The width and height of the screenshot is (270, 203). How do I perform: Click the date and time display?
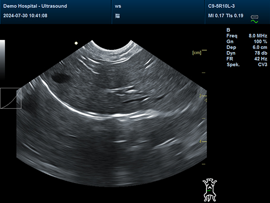[x=25, y=16]
